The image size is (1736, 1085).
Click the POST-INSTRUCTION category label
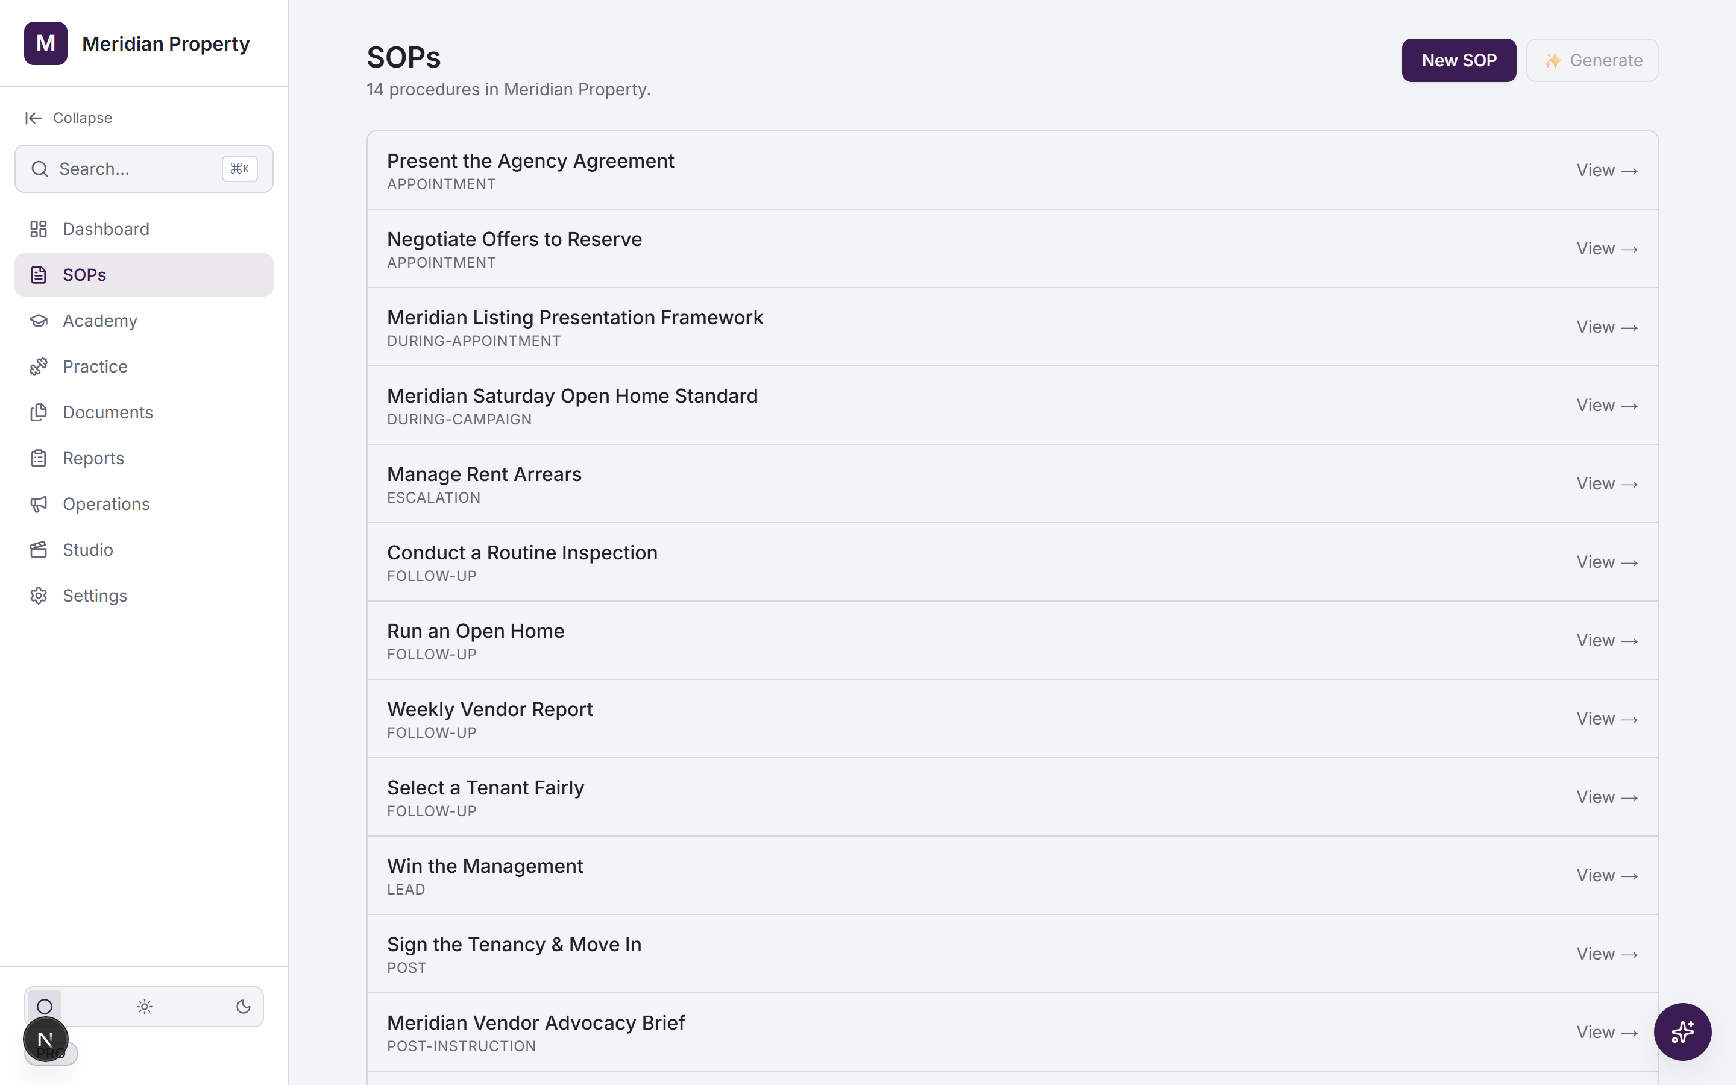pos(461,1046)
